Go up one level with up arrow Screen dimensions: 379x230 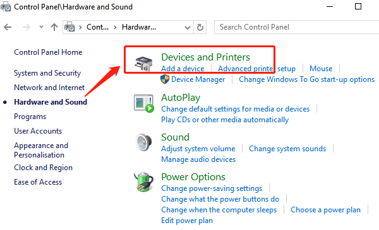click(x=54, y=27)
